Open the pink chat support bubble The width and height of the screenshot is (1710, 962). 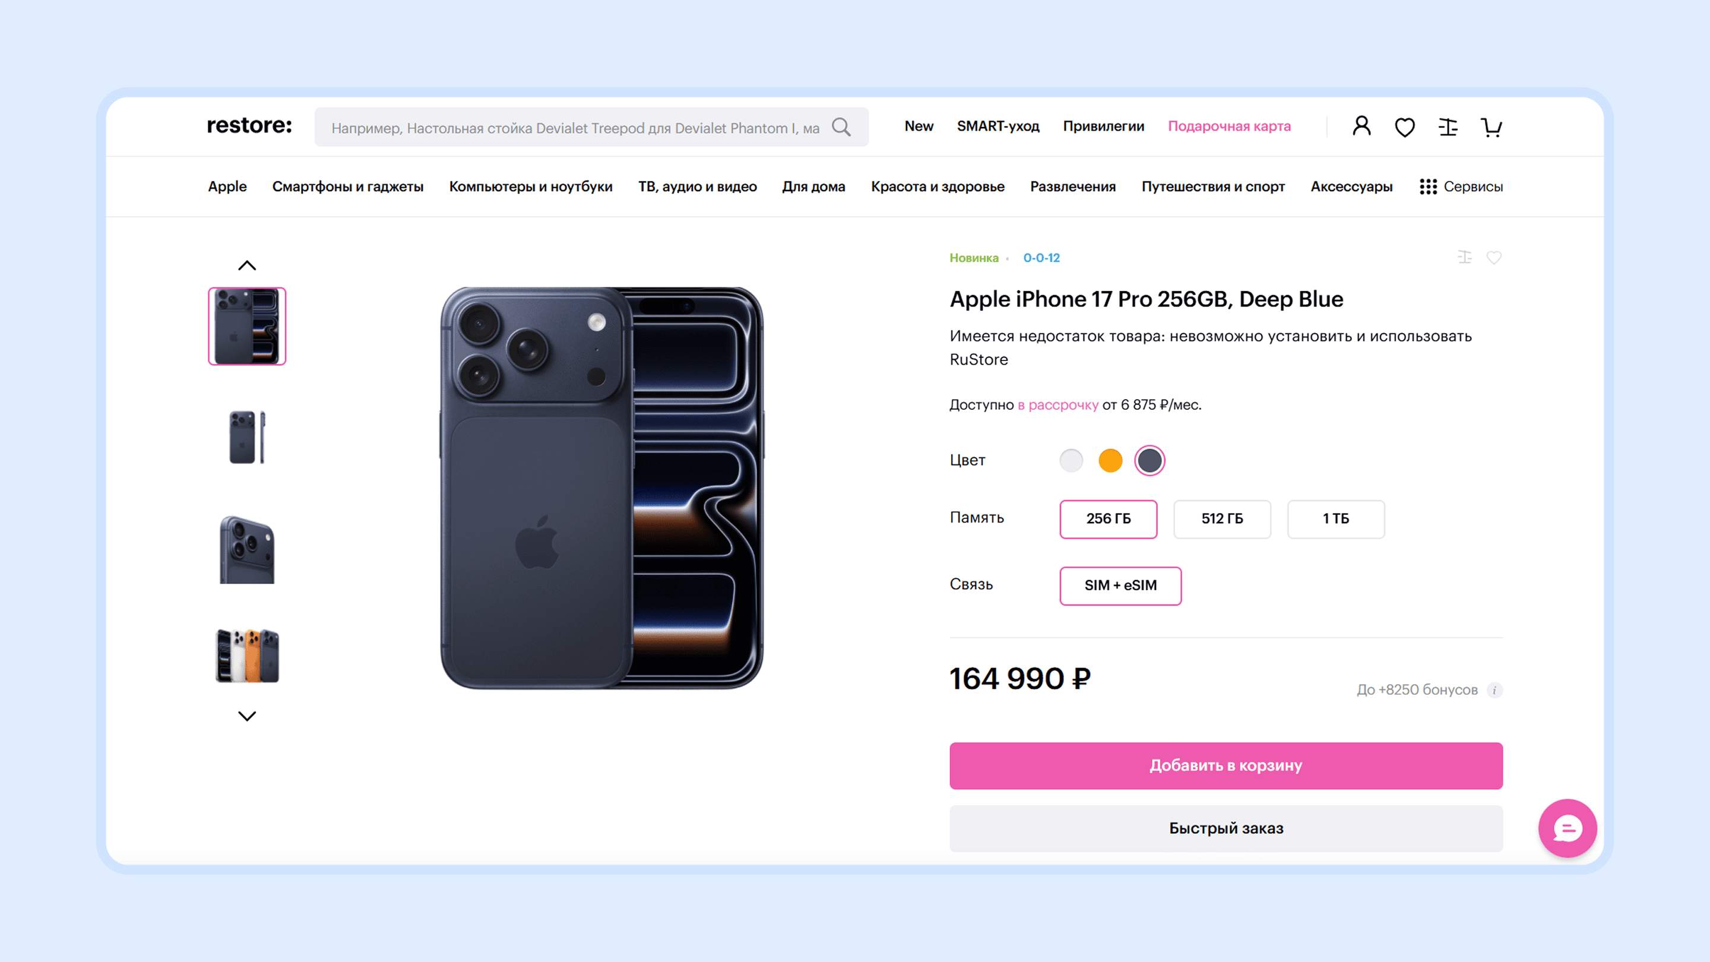1567,828
